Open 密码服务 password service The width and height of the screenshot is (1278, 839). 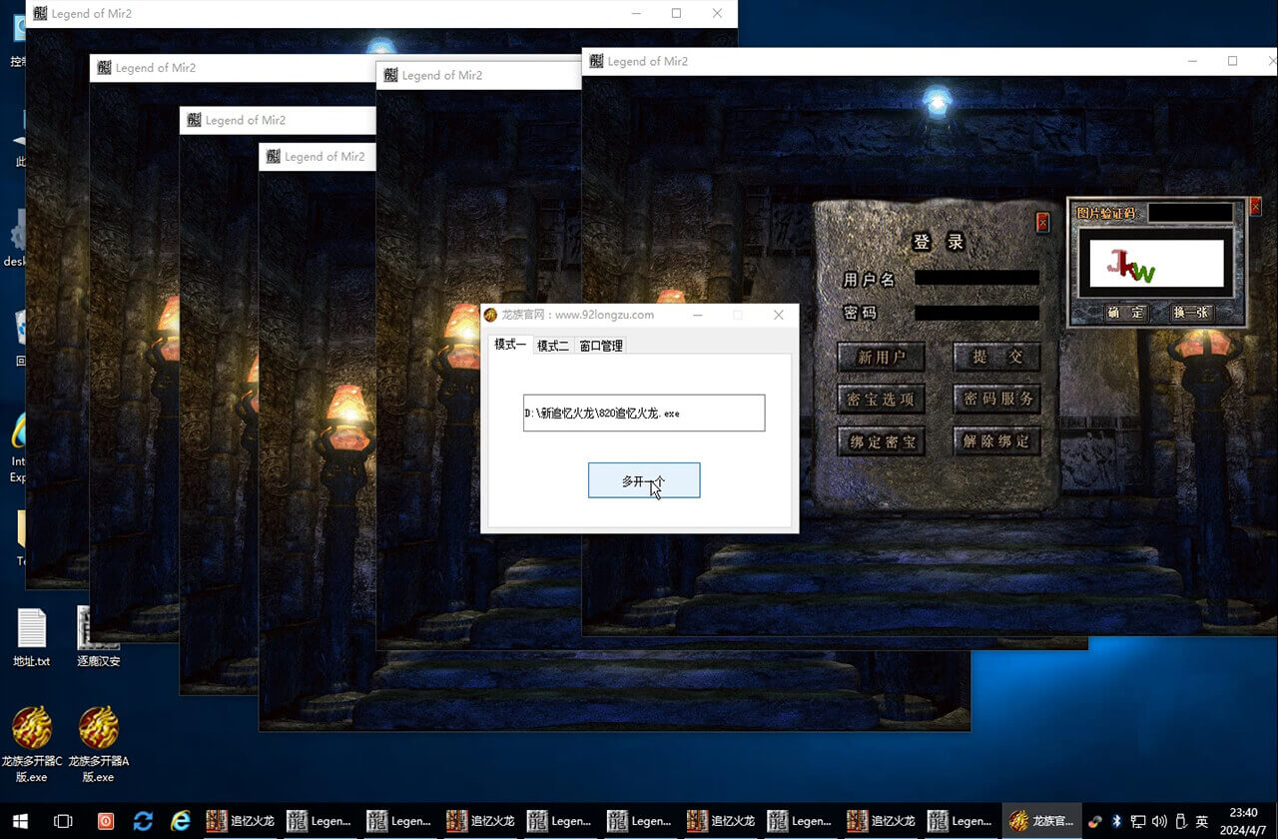997,399
